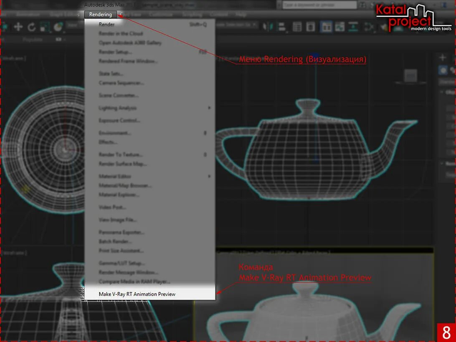Select the Geometry category icon

click(x=443, y=71)
